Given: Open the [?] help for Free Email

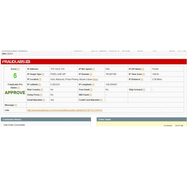Looking at the screenshot, I should click(91, 90).
